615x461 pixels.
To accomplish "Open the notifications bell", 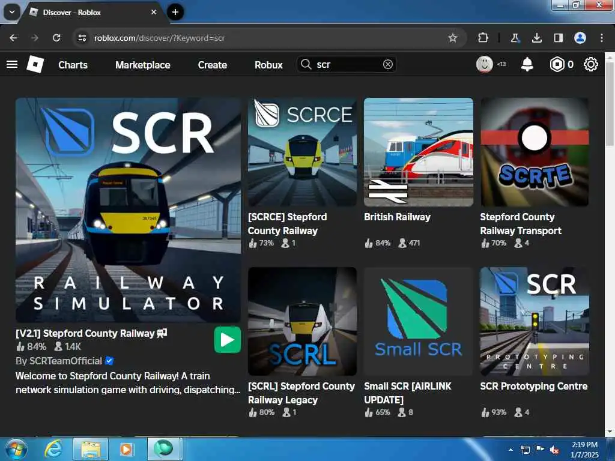I will tap(527, 64).
